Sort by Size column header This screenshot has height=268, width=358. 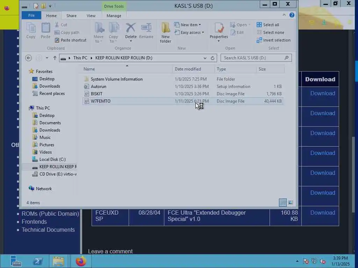[x=270, y=69]
